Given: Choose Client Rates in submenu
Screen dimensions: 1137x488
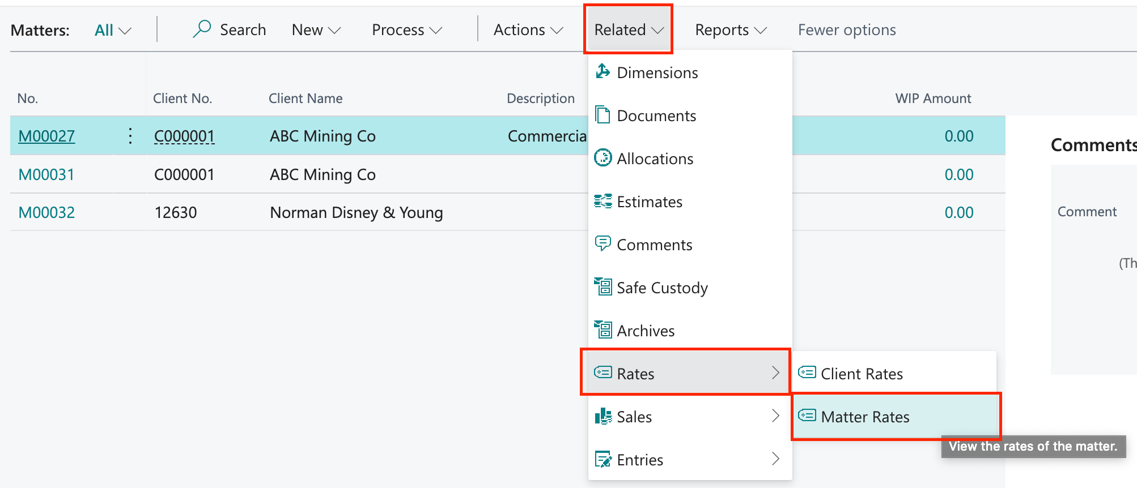Looking at the screenshot, I should pyautogui.click(x=894, y=372).
